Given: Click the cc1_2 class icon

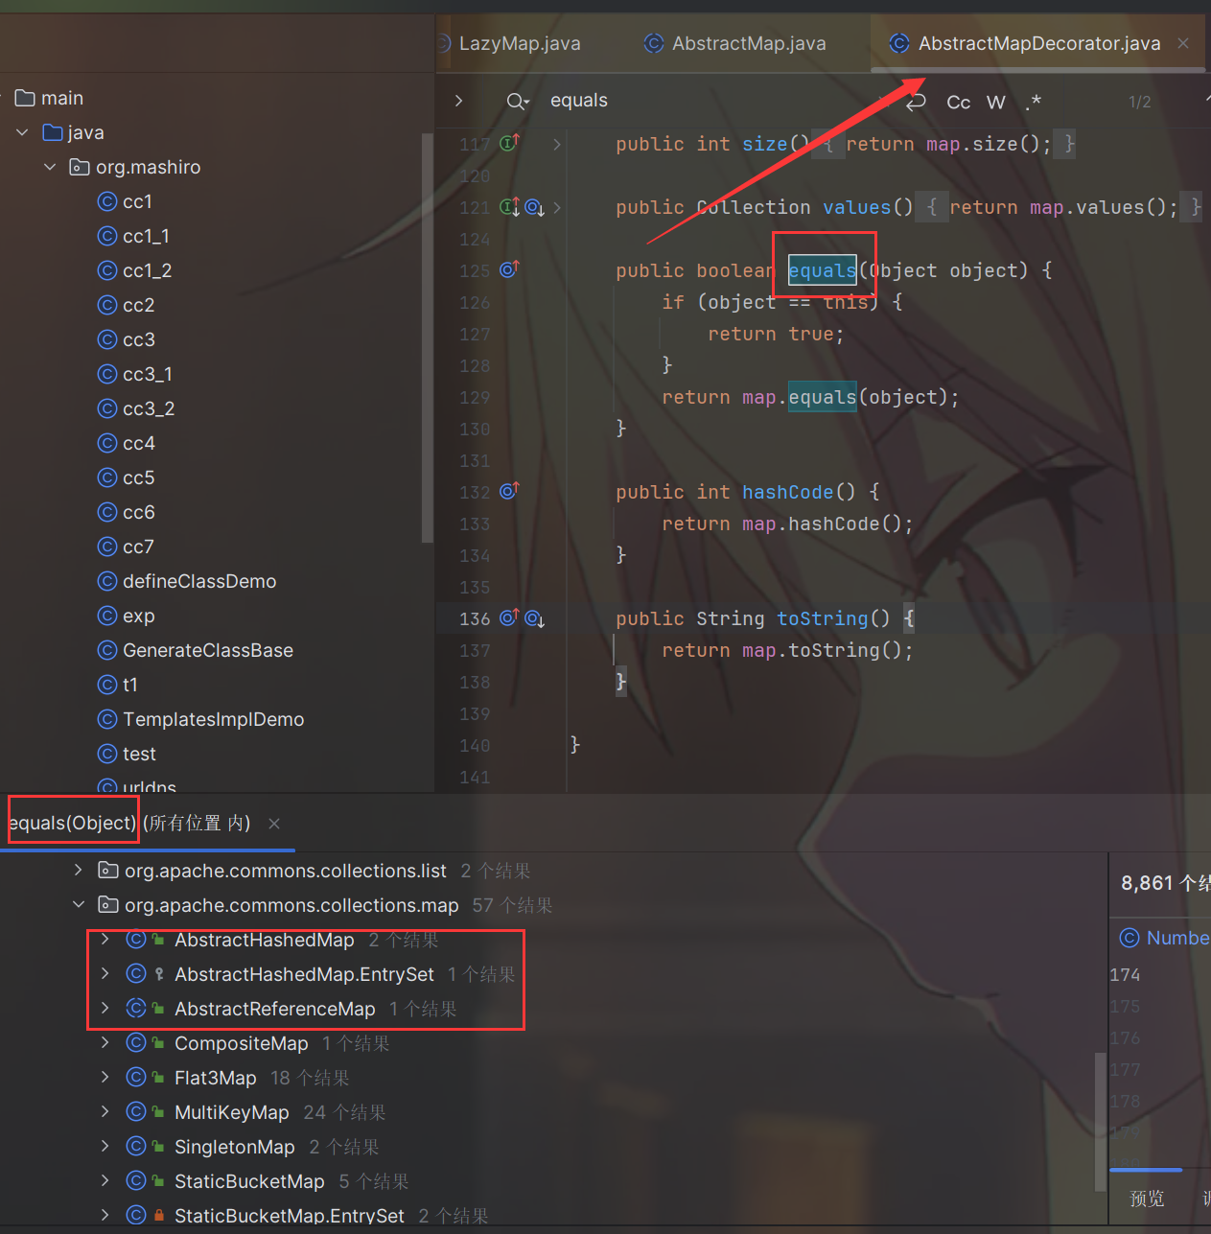Looking at the screenshot, I should (107, 270).
